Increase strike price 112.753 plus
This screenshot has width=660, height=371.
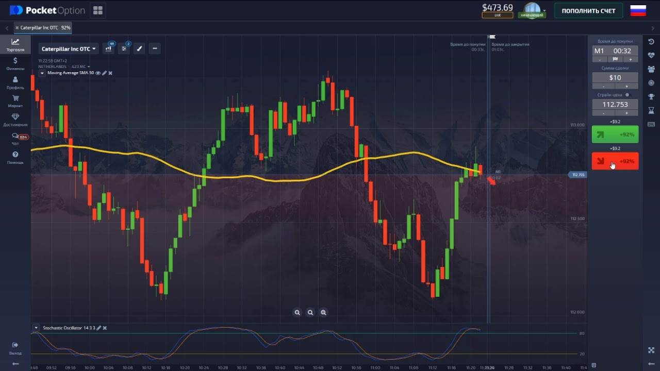click(627, 113)
